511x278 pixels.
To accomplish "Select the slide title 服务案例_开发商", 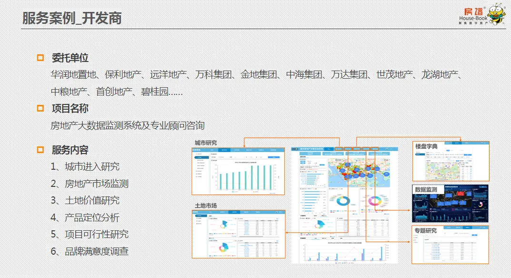I will [x=72, y=18].
